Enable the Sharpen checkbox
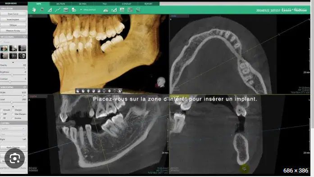This screenshot has width=314, height=177. 13,110
